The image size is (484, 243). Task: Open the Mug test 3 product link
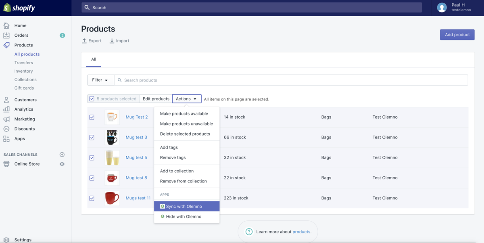pos(136,137)
